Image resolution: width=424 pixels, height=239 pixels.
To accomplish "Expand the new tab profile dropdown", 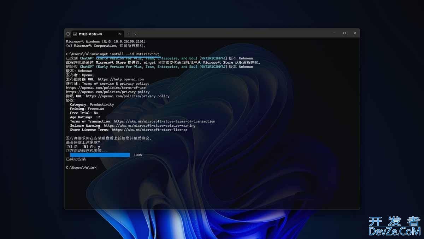I will 135,34.
